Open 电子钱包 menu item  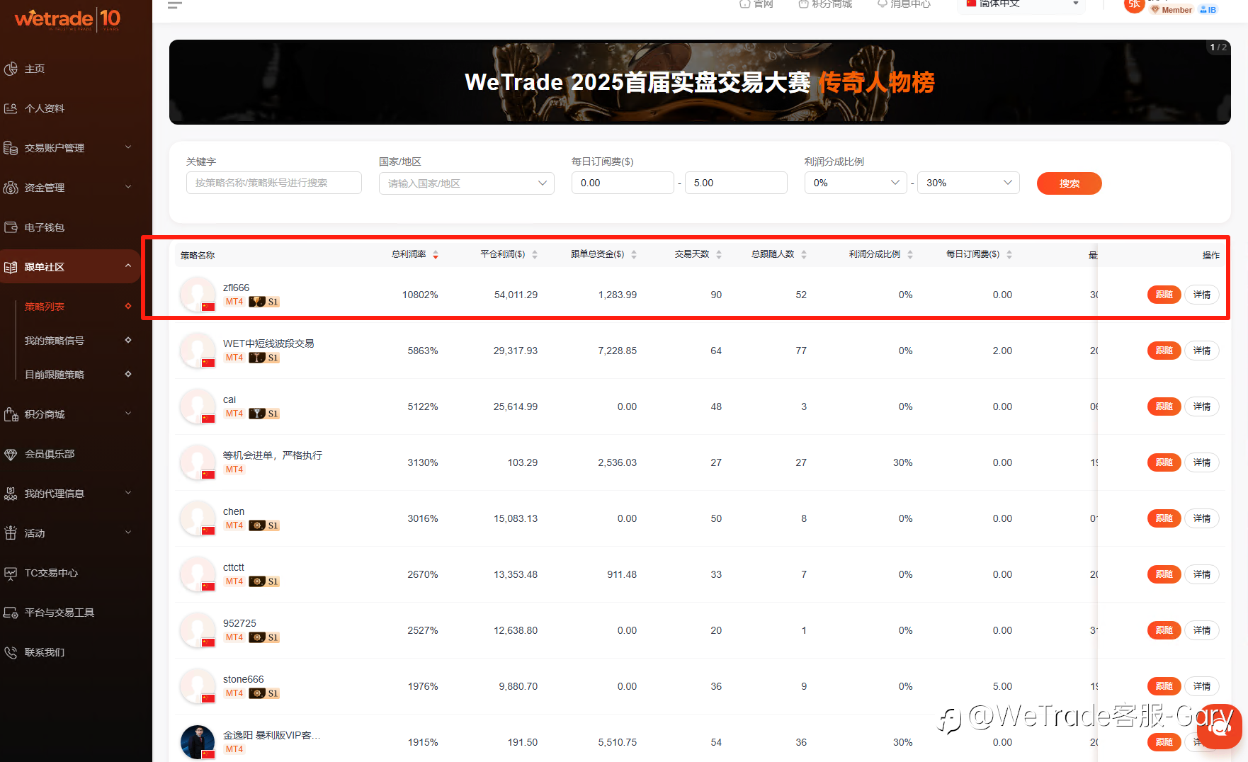click(x=45, y=227)
